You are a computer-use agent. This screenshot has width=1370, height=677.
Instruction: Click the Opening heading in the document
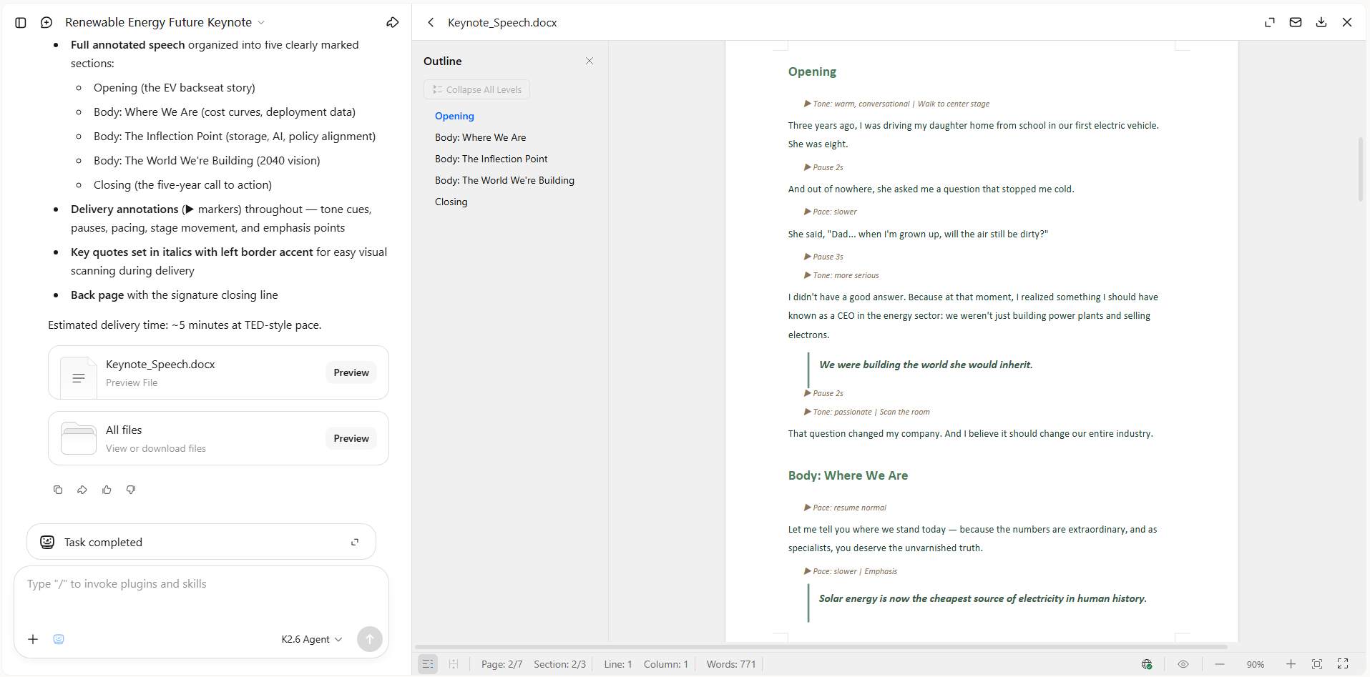coord(812,71)
